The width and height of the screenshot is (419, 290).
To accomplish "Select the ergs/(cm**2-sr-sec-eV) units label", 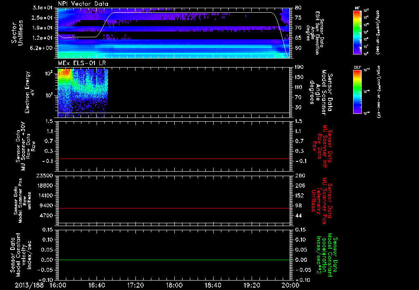I will tap(379, 91).
